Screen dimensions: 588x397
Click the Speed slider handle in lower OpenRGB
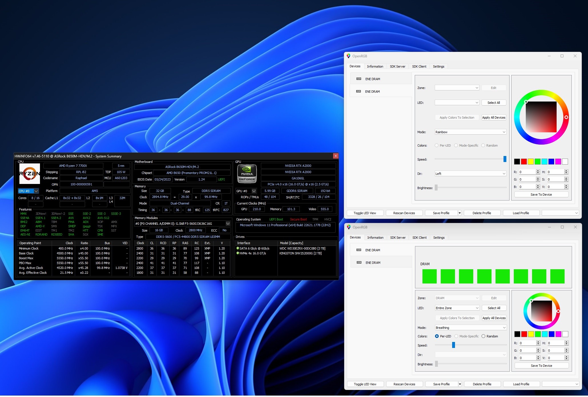453,345
